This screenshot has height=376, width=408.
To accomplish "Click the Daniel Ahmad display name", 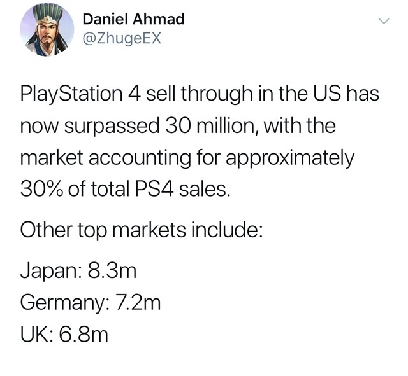I will [x=134, y=19].
